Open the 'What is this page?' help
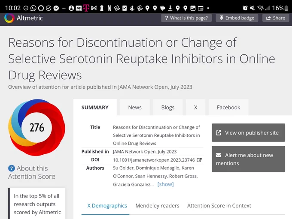 coord(186,18)
